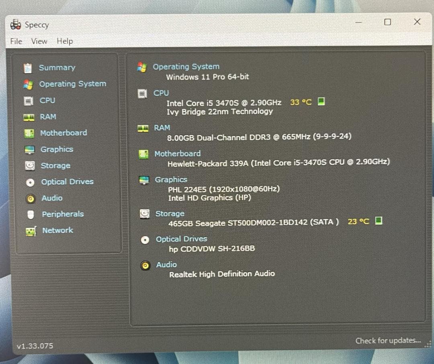This screenshot has height=364, width=434.
Task: Select Network in the sidebar list
Action: click(x=57, y=230)
